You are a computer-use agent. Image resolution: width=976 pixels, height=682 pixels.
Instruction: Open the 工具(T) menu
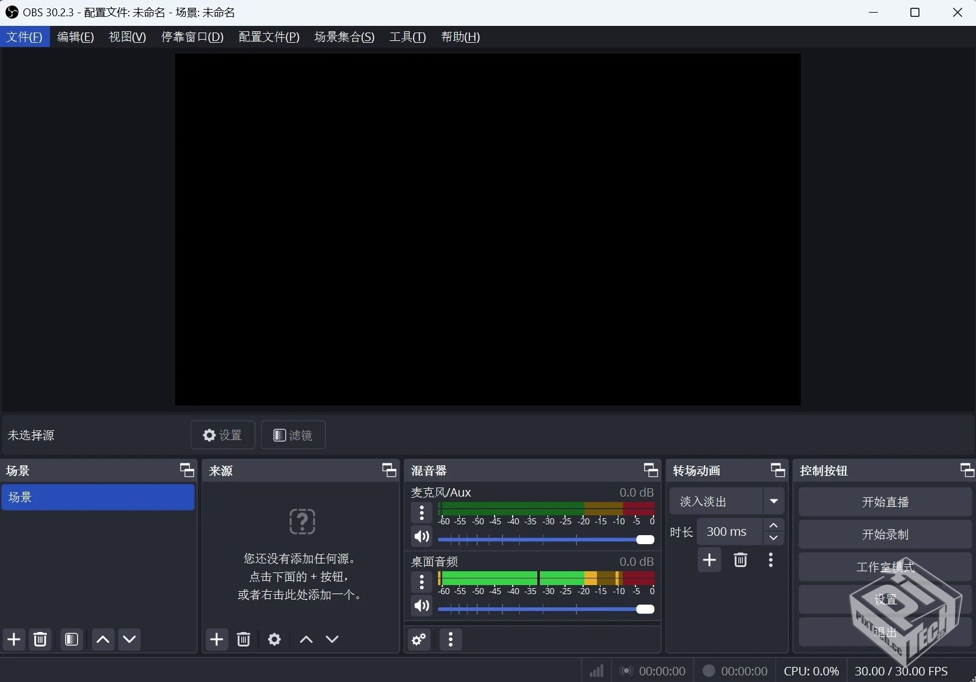[x=407, y=37]
